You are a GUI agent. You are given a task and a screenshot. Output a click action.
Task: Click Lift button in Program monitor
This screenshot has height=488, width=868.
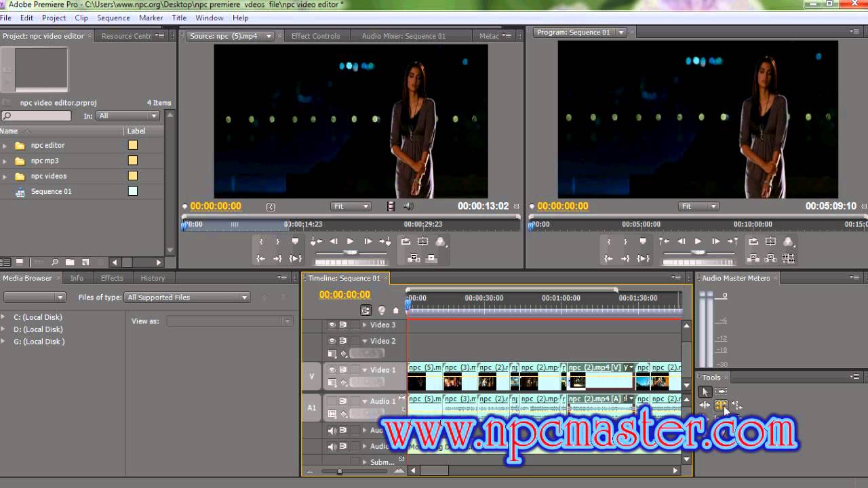click(753, 258)
